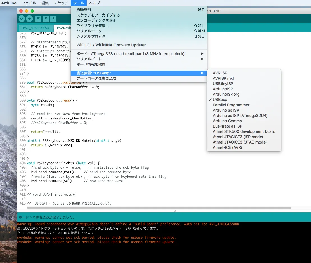This screenshot has width=311, height=263.
Task: Choose USBtinyISP programmer
Action: [x=244, y=84]
